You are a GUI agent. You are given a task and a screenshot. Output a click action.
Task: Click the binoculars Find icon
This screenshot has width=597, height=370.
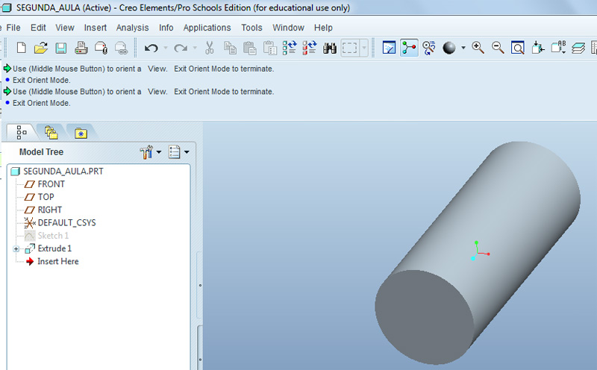(x=328, y=48)
